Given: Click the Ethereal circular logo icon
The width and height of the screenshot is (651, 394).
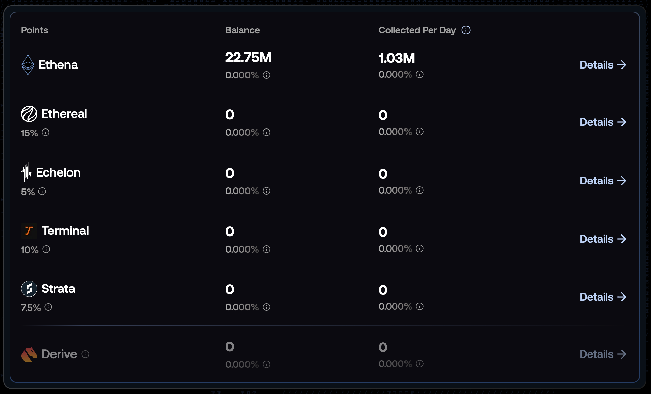Looking at the screenshot, I should pos(29,114).
